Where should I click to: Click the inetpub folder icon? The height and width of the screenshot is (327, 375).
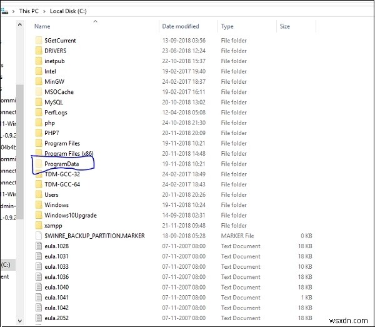click(x=39, y=61)
